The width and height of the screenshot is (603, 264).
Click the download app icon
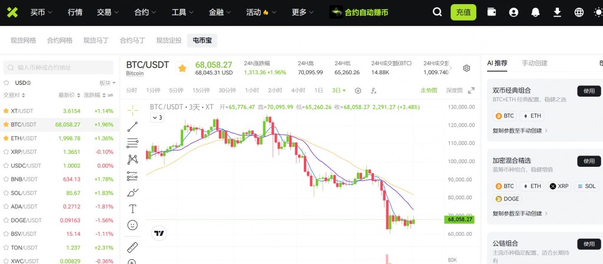click(557, 12)
